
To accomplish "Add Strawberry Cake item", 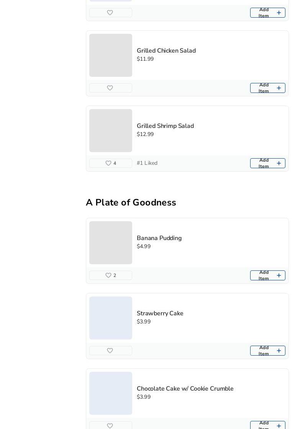I will click(x=267, y=351).
